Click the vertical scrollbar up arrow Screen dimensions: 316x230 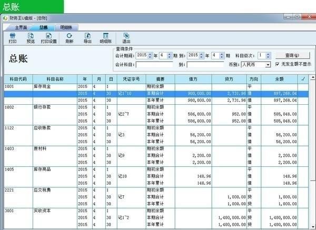coord(313,77)
